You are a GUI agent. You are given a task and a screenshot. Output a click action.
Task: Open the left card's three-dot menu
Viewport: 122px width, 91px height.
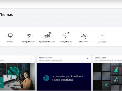[x=31, y=58]
